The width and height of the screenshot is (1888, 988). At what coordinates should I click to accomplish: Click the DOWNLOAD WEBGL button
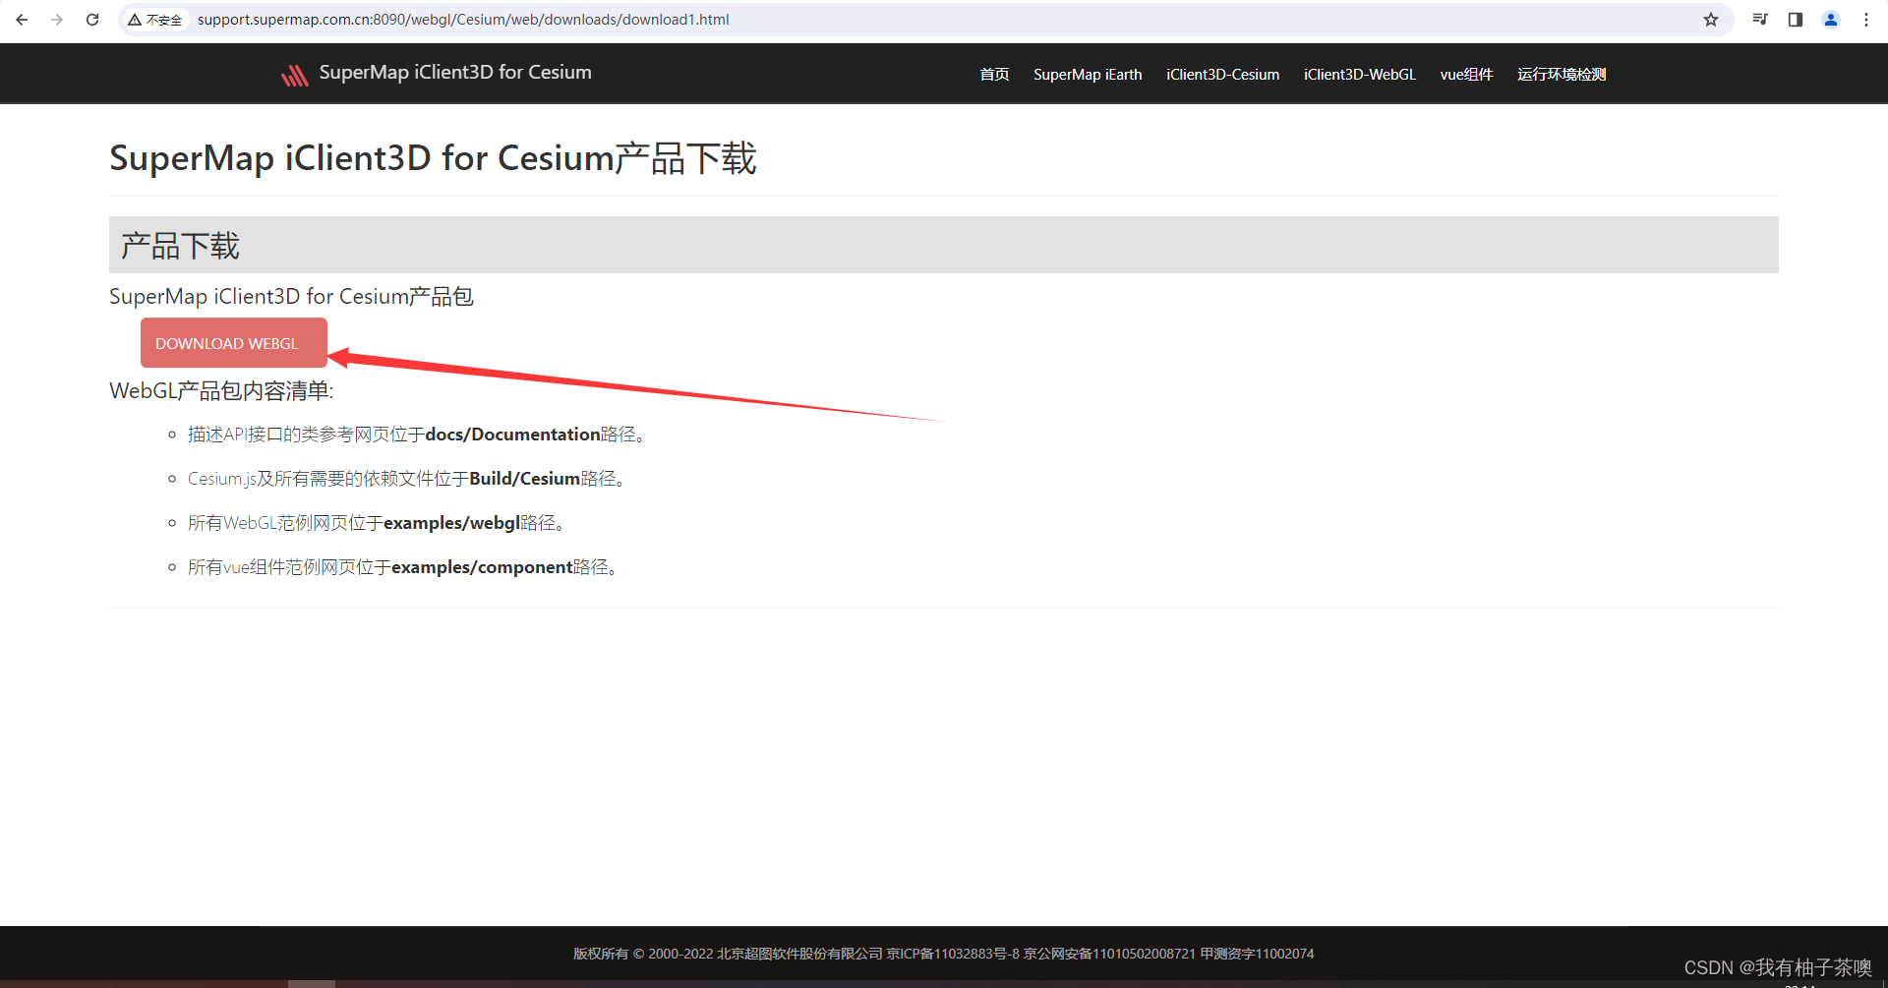click(x=234, y=343)
